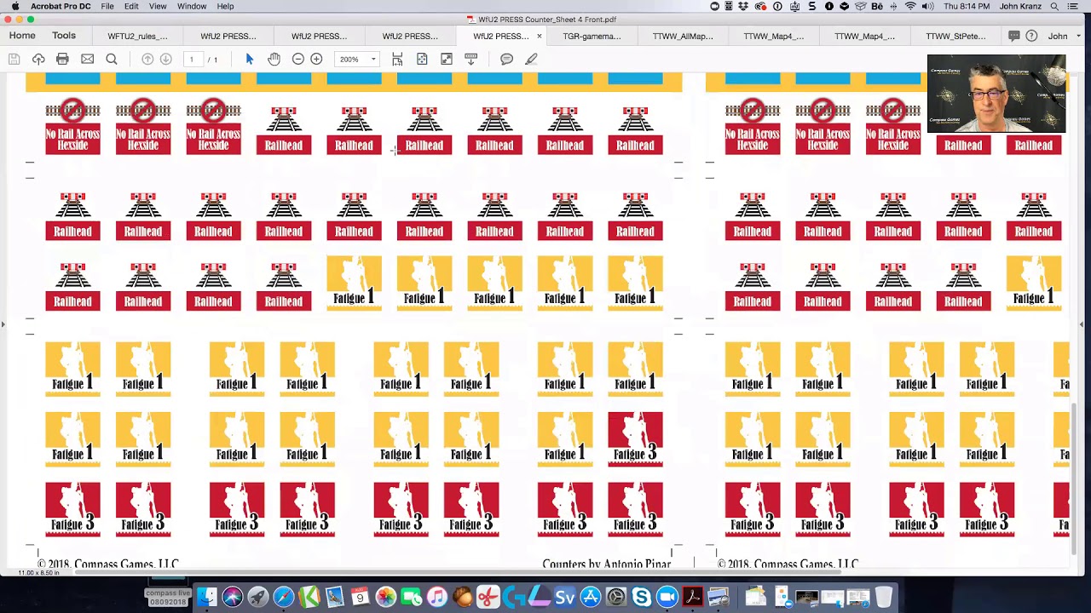Click the webcam video thumbnail
The width and height of the screenshot is (1091, 613).
point(996,94)
